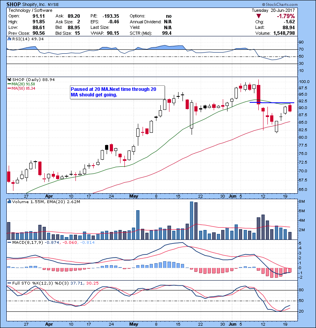
Task: Click the Prev Close value 90.56
Action: click(39, 33)
